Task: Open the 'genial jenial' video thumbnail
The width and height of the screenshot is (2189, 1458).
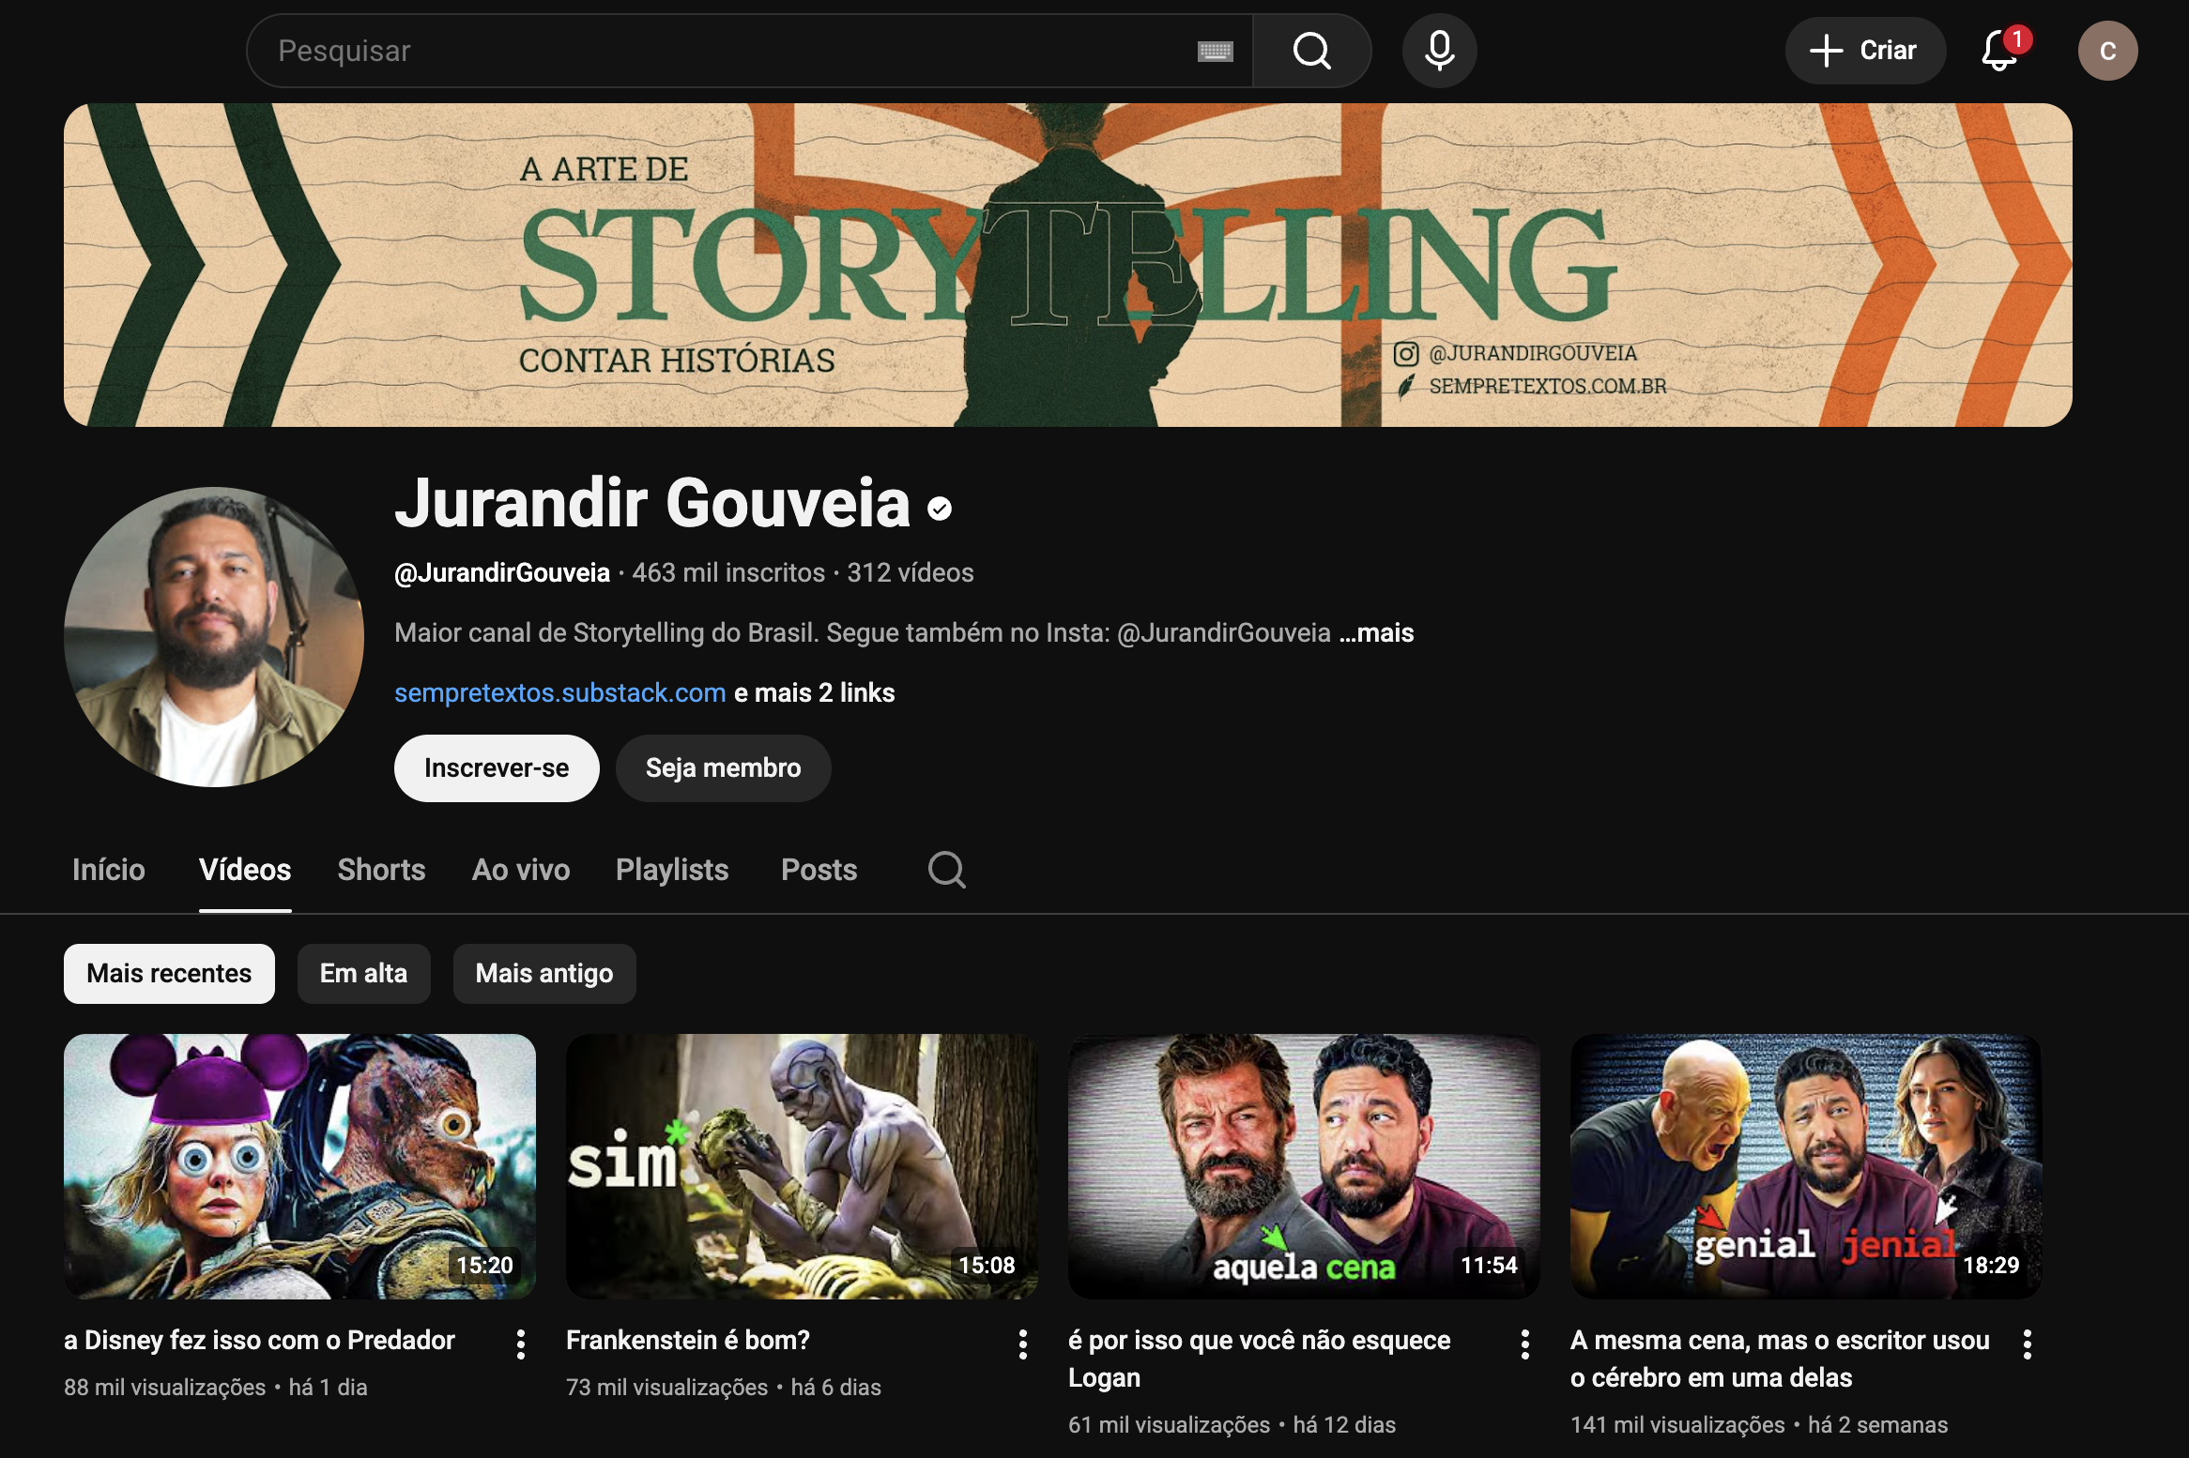Action: click(x=1805, y=1166)
